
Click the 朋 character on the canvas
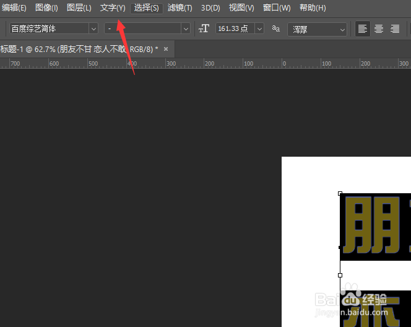[x=371, y=225]
